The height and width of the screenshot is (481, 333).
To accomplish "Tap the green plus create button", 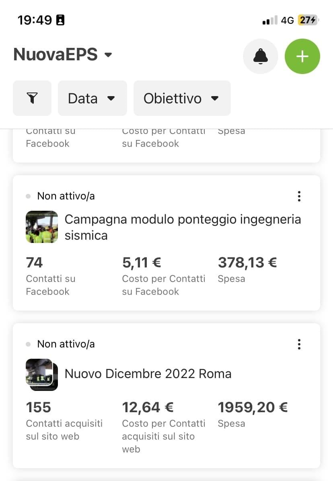I will pyautogui.click(x=302, y=56).
